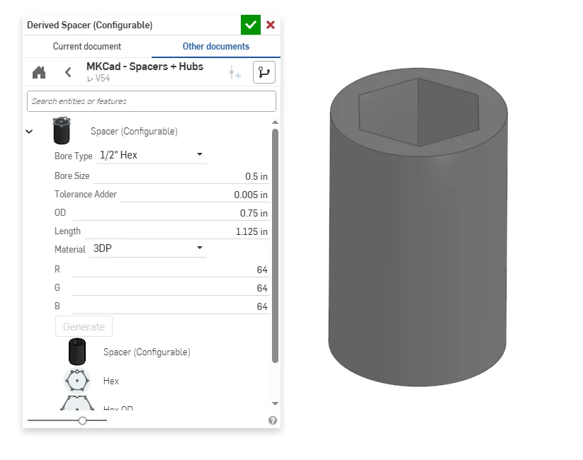Click the Hex OD part icon
583x460 pixels.
[77, 404]
